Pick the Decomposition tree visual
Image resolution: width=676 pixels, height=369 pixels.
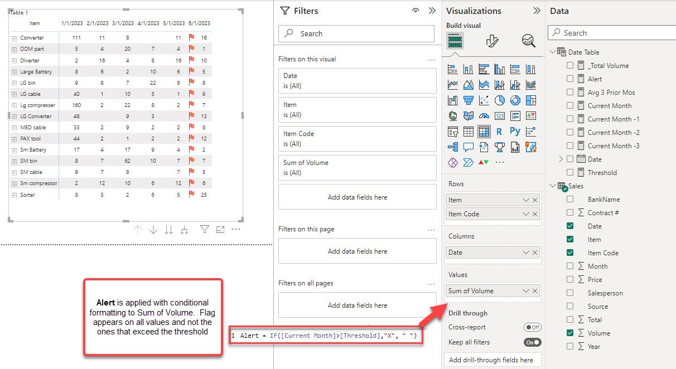(x=453, y=147)
